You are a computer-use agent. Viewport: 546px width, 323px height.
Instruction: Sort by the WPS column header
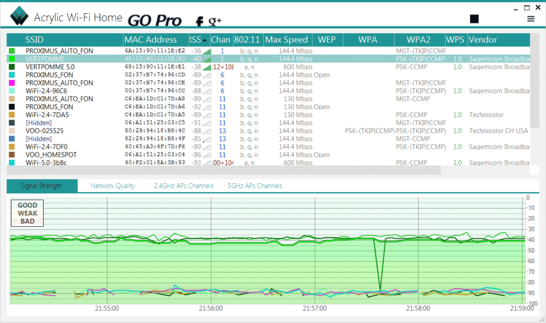click(x=456, y=40)
